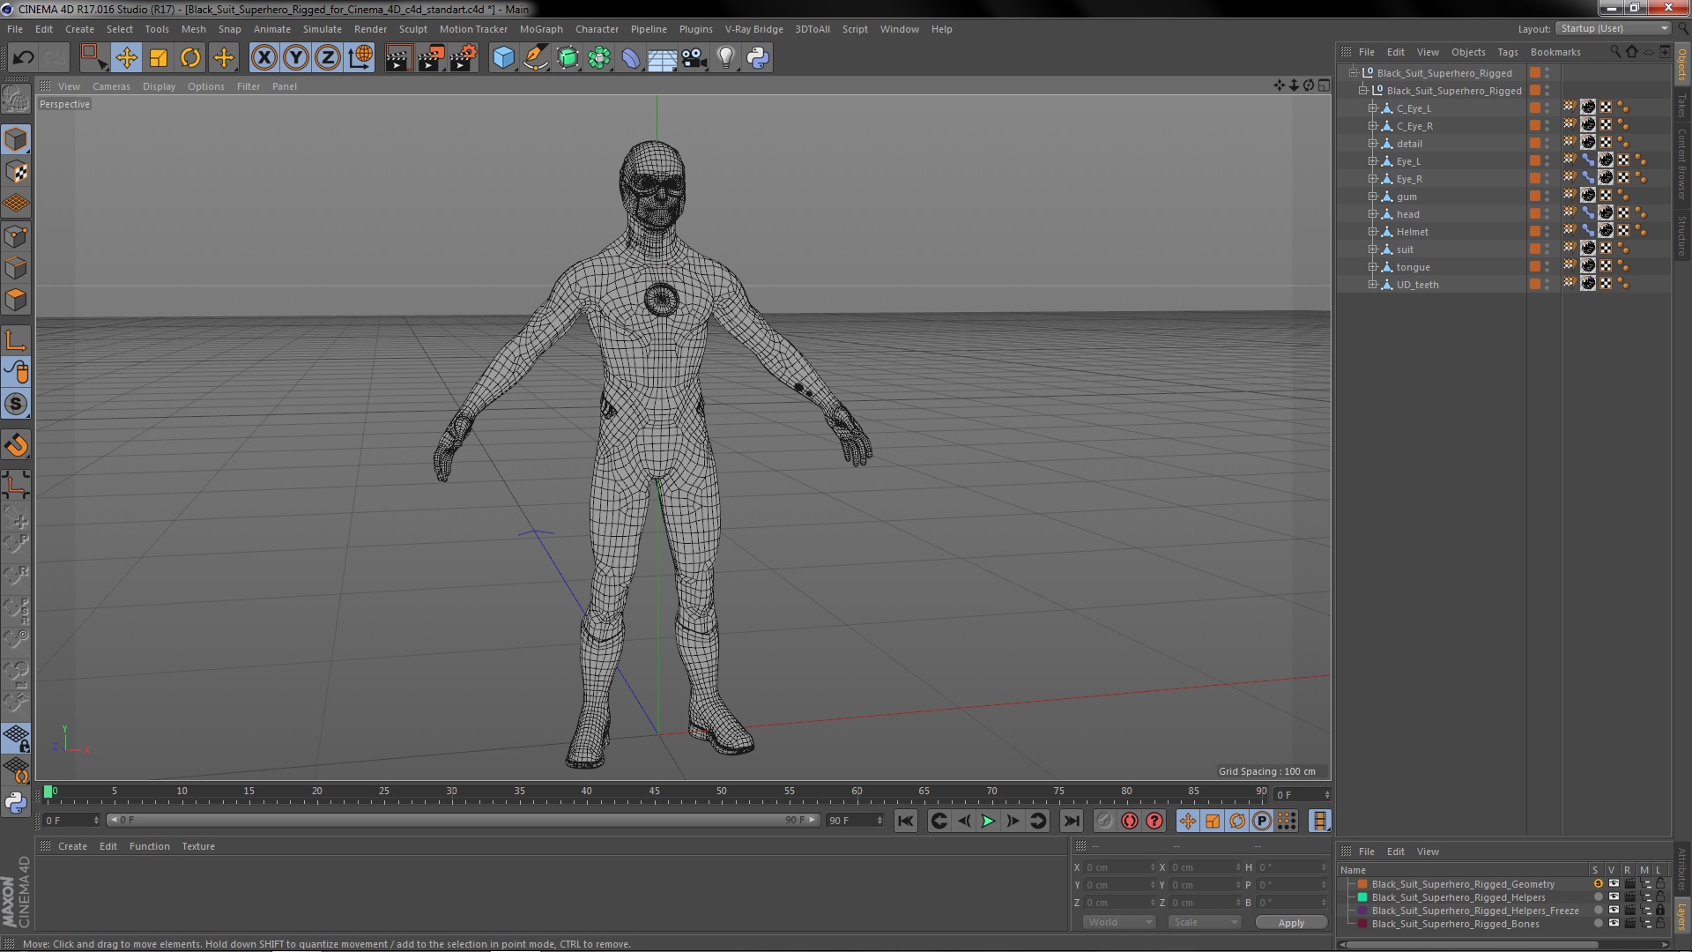
Task: Play animation forward
Action: pos(988,822)
